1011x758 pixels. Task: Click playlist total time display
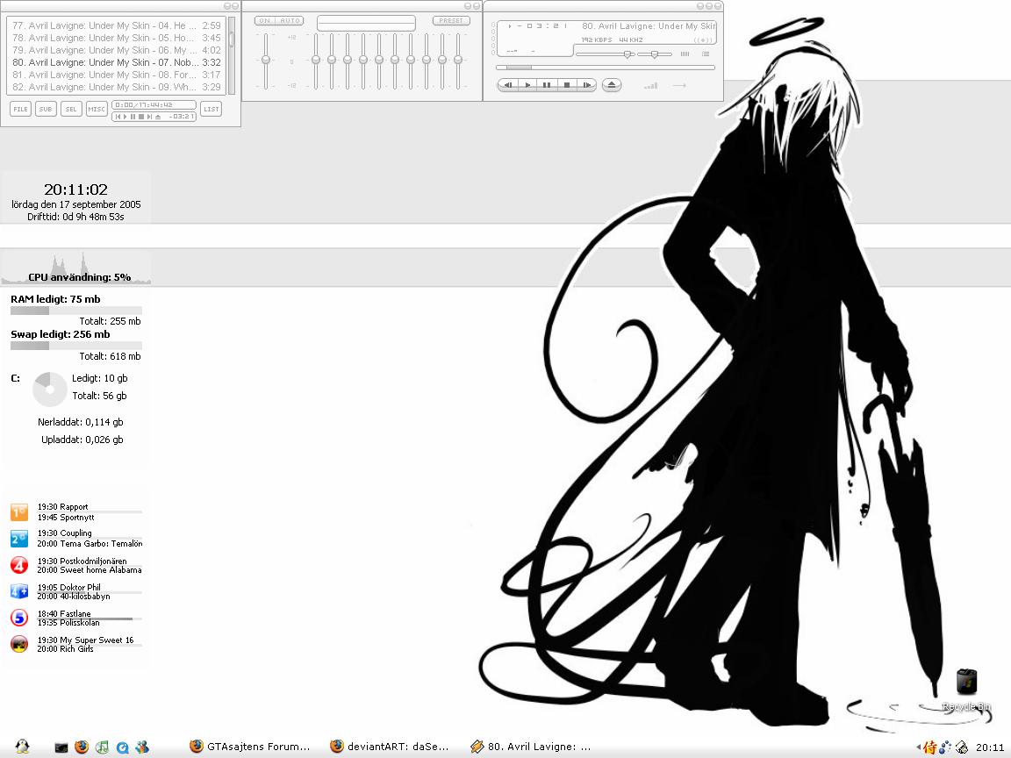click(x=154, y=104)
